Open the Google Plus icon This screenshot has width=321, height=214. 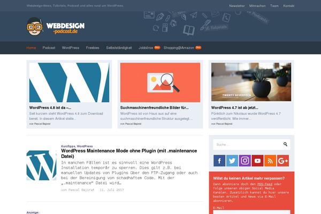283,160
